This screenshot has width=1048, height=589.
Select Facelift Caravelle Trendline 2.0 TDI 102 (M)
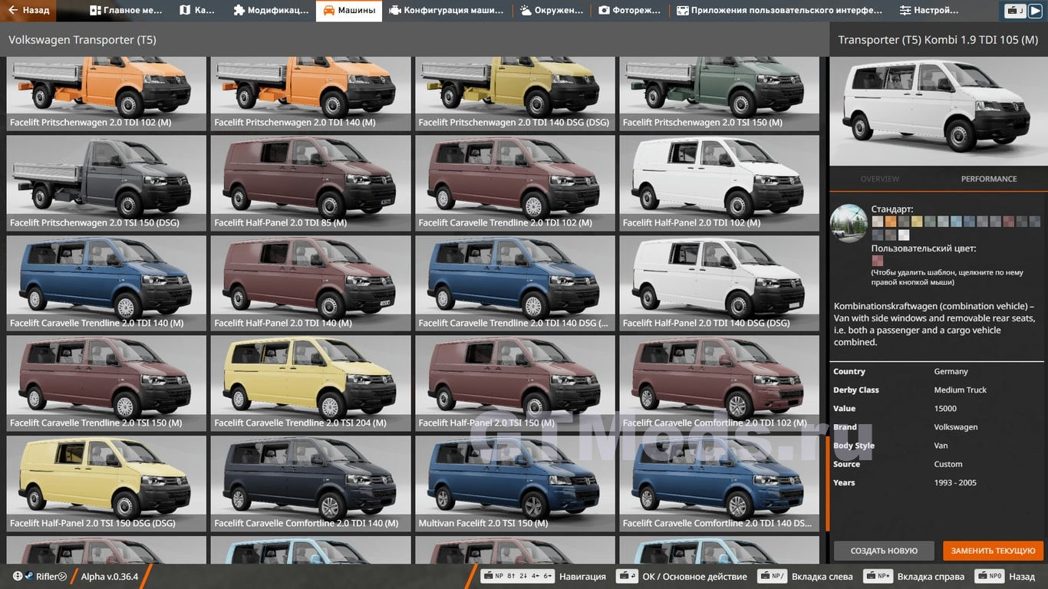click(515, 183)
